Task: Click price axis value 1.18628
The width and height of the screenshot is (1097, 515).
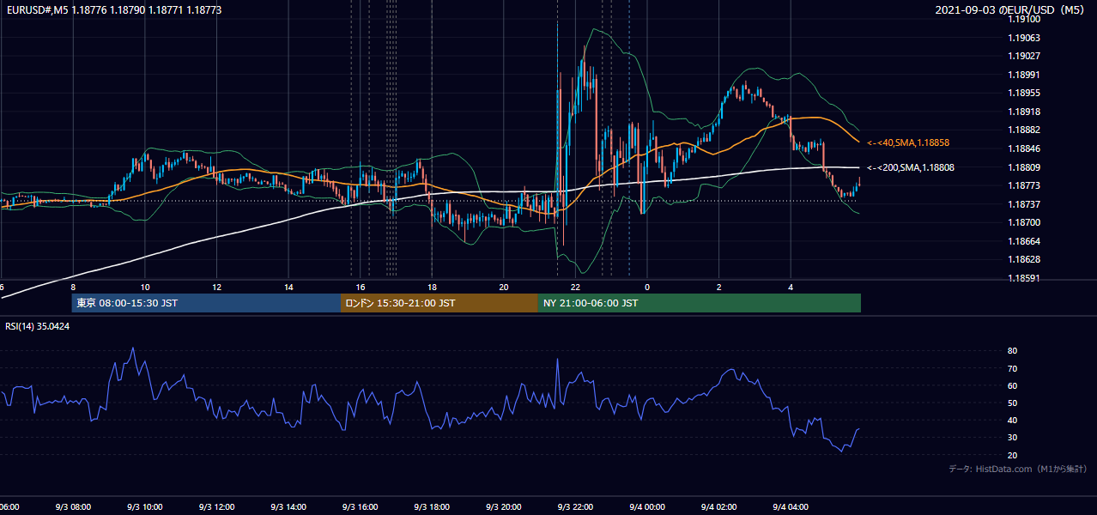Action: tap(1025, 259)
